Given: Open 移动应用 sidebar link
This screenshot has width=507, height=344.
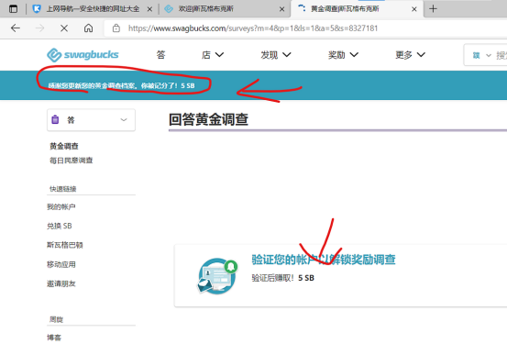Looking at the screenshot, I should pyautogui.click(x=61, y=264).
